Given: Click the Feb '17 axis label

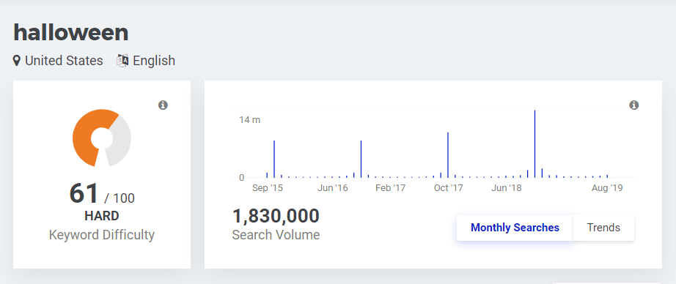Looking at the screenshot, I should (390, 188).
